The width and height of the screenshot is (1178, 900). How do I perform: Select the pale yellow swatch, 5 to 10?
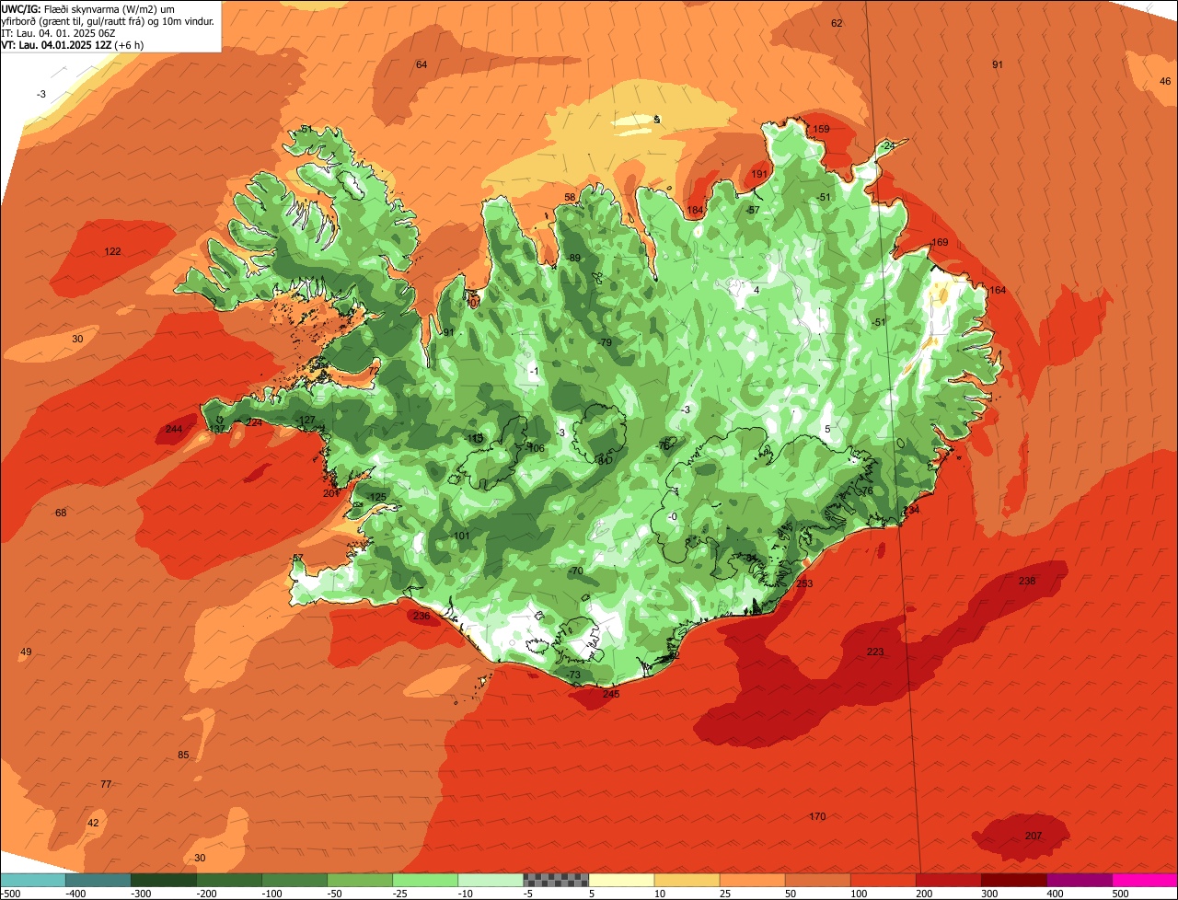(x=621, y=880)
